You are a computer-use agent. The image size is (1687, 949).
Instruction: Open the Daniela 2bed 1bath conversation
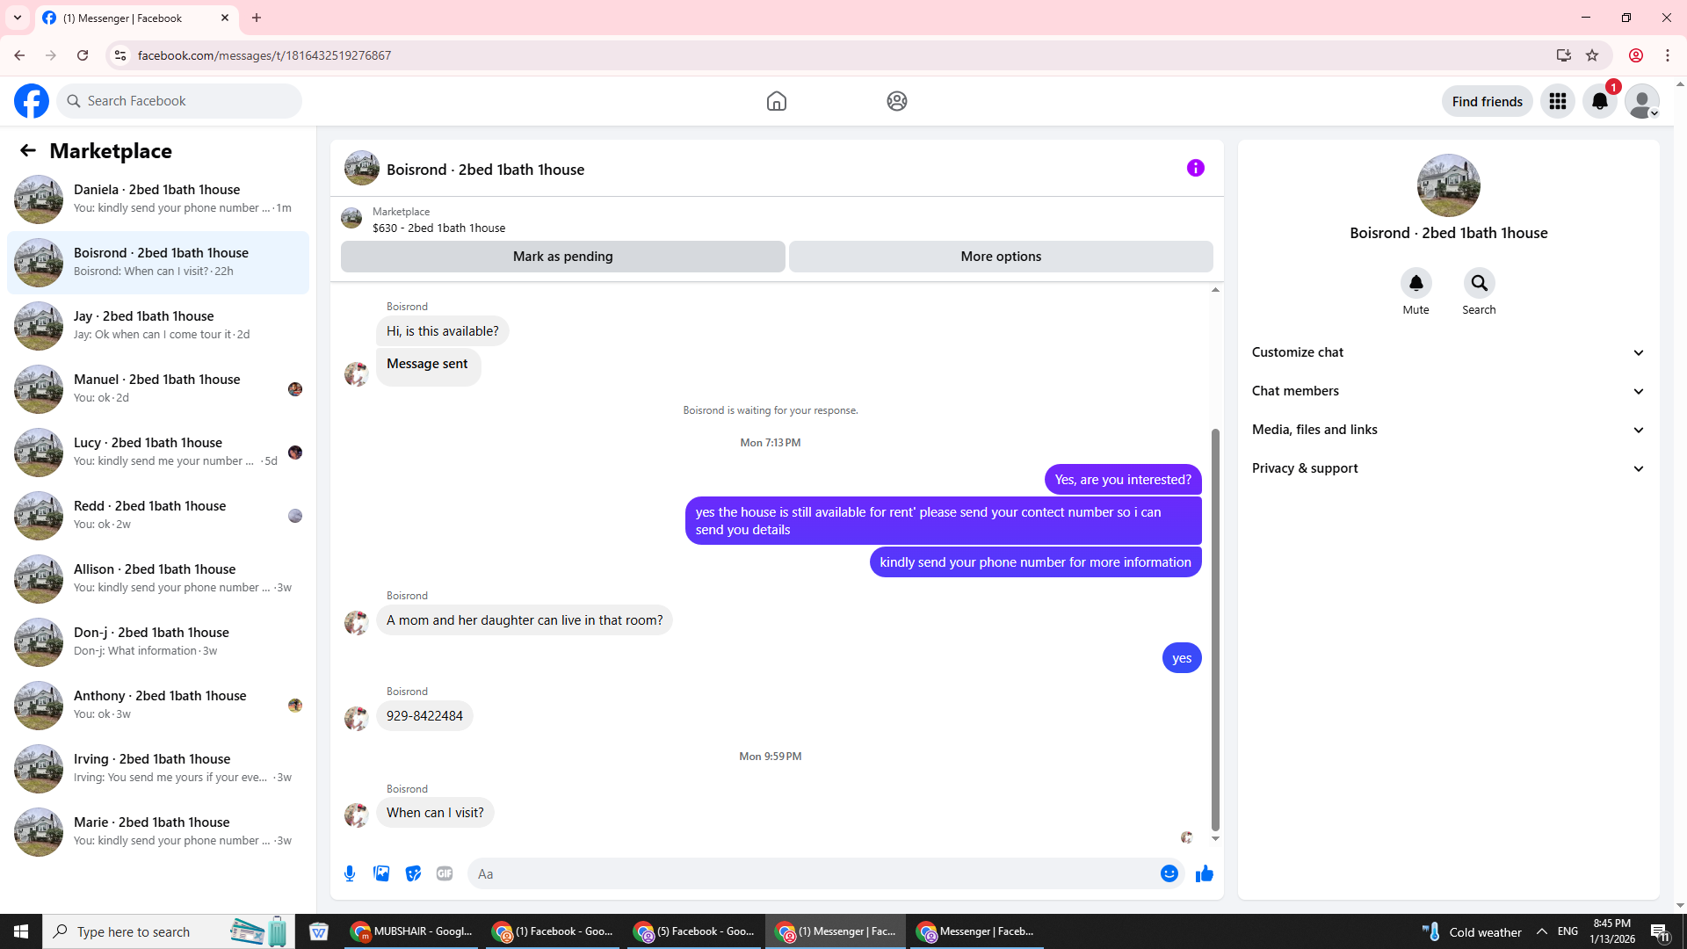158,199
